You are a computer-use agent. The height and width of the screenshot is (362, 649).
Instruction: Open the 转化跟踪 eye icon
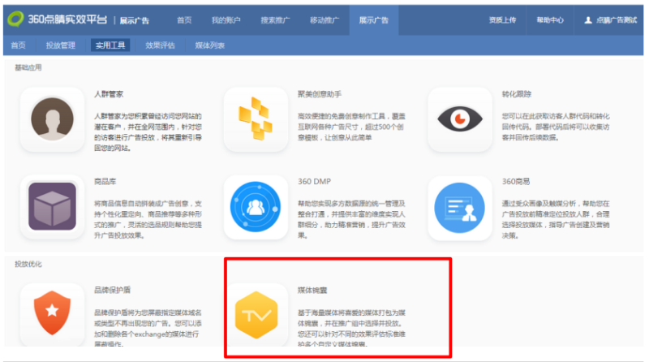(460, 119)
